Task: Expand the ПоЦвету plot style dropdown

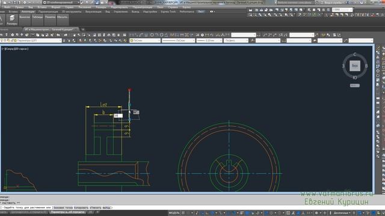Action: click(x=247, y=40)
